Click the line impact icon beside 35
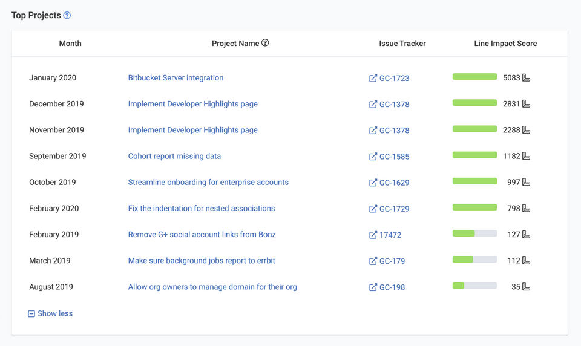This screenshot has width=581, height=346. [x=527, y=287]
